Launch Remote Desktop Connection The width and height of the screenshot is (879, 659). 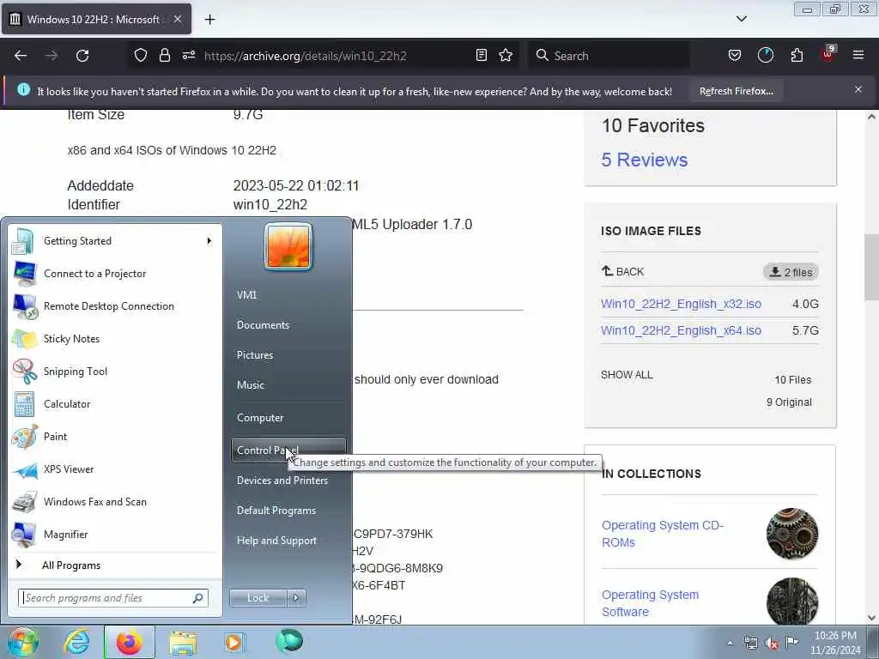pos(115,306)
